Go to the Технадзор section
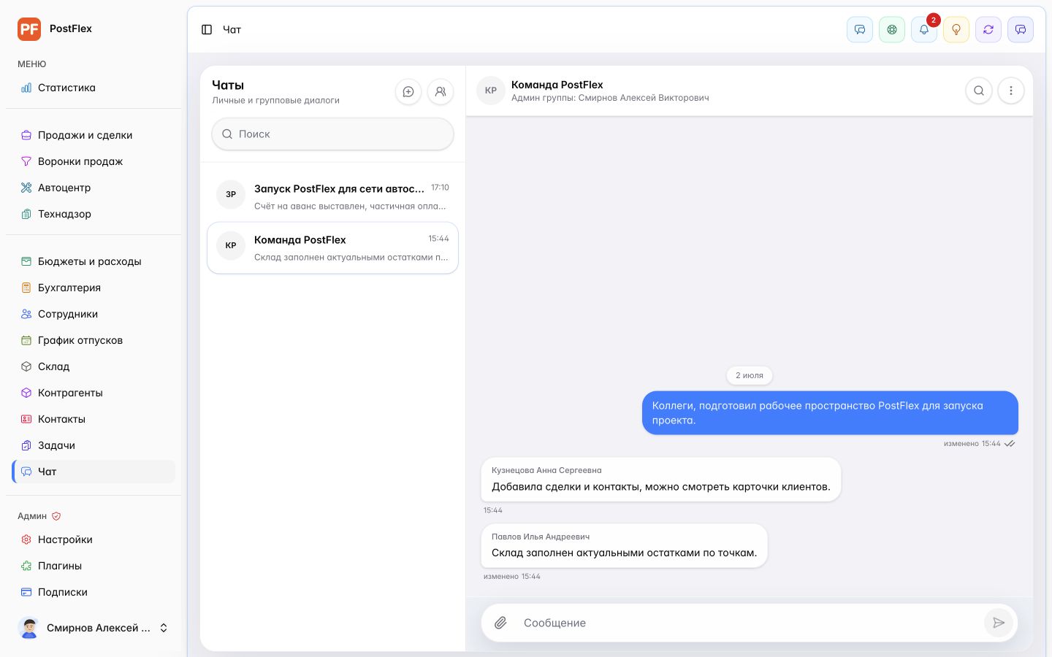This screenshot has width=1052, height=657. click(x=94, y=214)
